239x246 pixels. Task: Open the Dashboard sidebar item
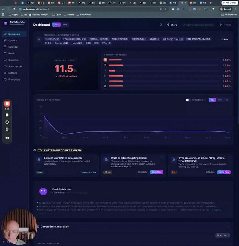[x=14, y=34]
